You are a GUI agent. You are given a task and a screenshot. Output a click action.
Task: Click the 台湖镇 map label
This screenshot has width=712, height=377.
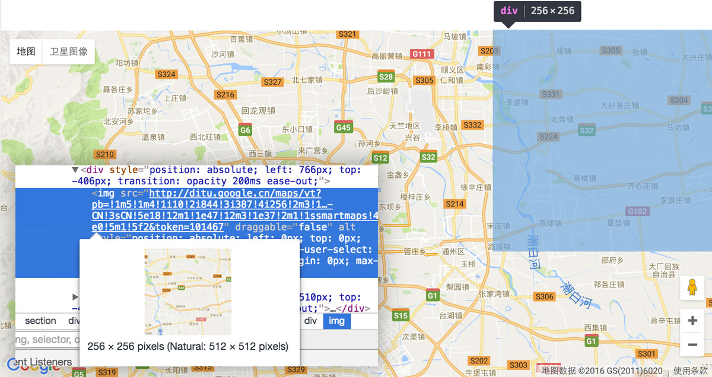[x=452, y=315]
